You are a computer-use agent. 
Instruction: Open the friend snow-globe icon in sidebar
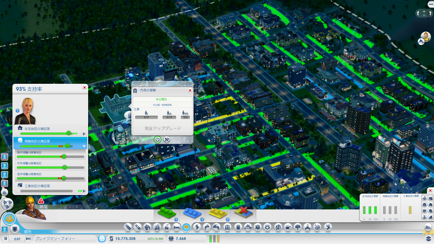pos(5,192)
